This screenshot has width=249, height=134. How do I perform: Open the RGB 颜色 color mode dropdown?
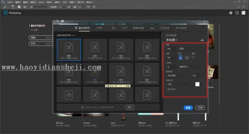[178, 76]
